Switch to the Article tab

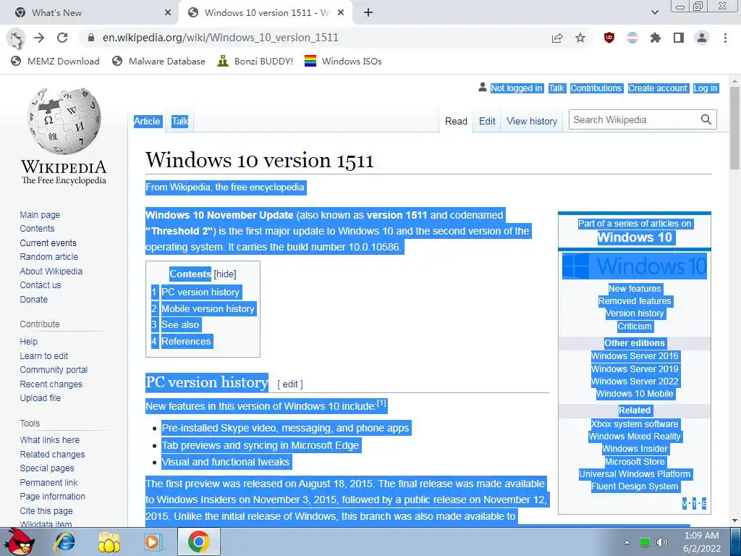click(147, 121)
